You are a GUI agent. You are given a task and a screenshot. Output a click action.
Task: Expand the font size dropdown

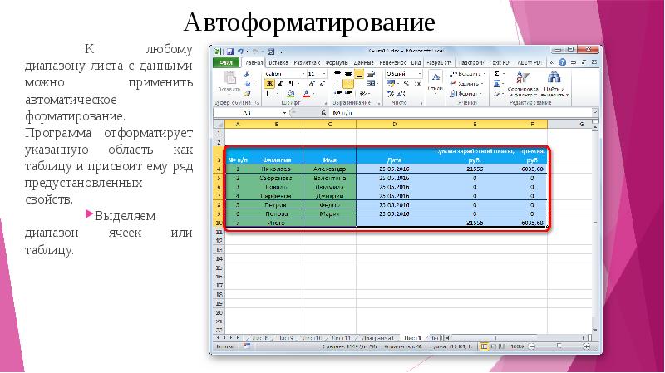(x=323, y=74)
